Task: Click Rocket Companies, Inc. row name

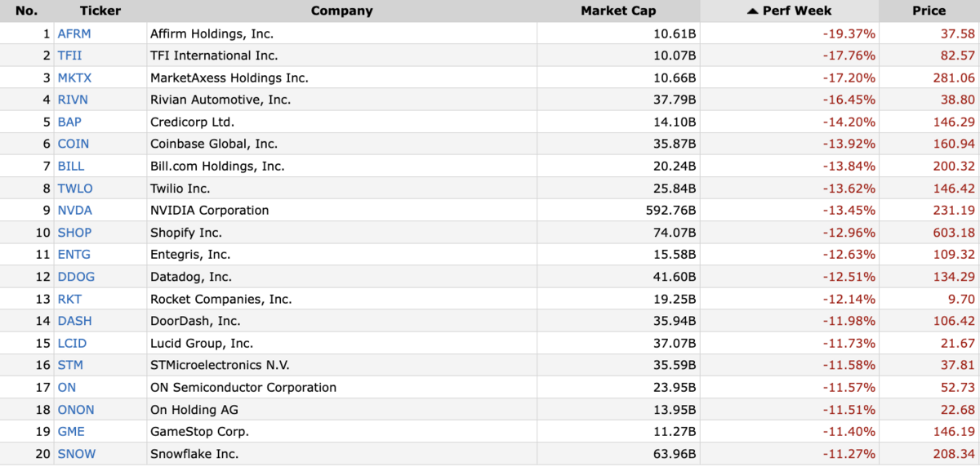Action: [x=220, y=299]
